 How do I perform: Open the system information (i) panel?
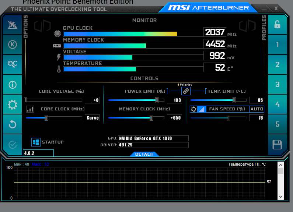click(x=12, y=85)
